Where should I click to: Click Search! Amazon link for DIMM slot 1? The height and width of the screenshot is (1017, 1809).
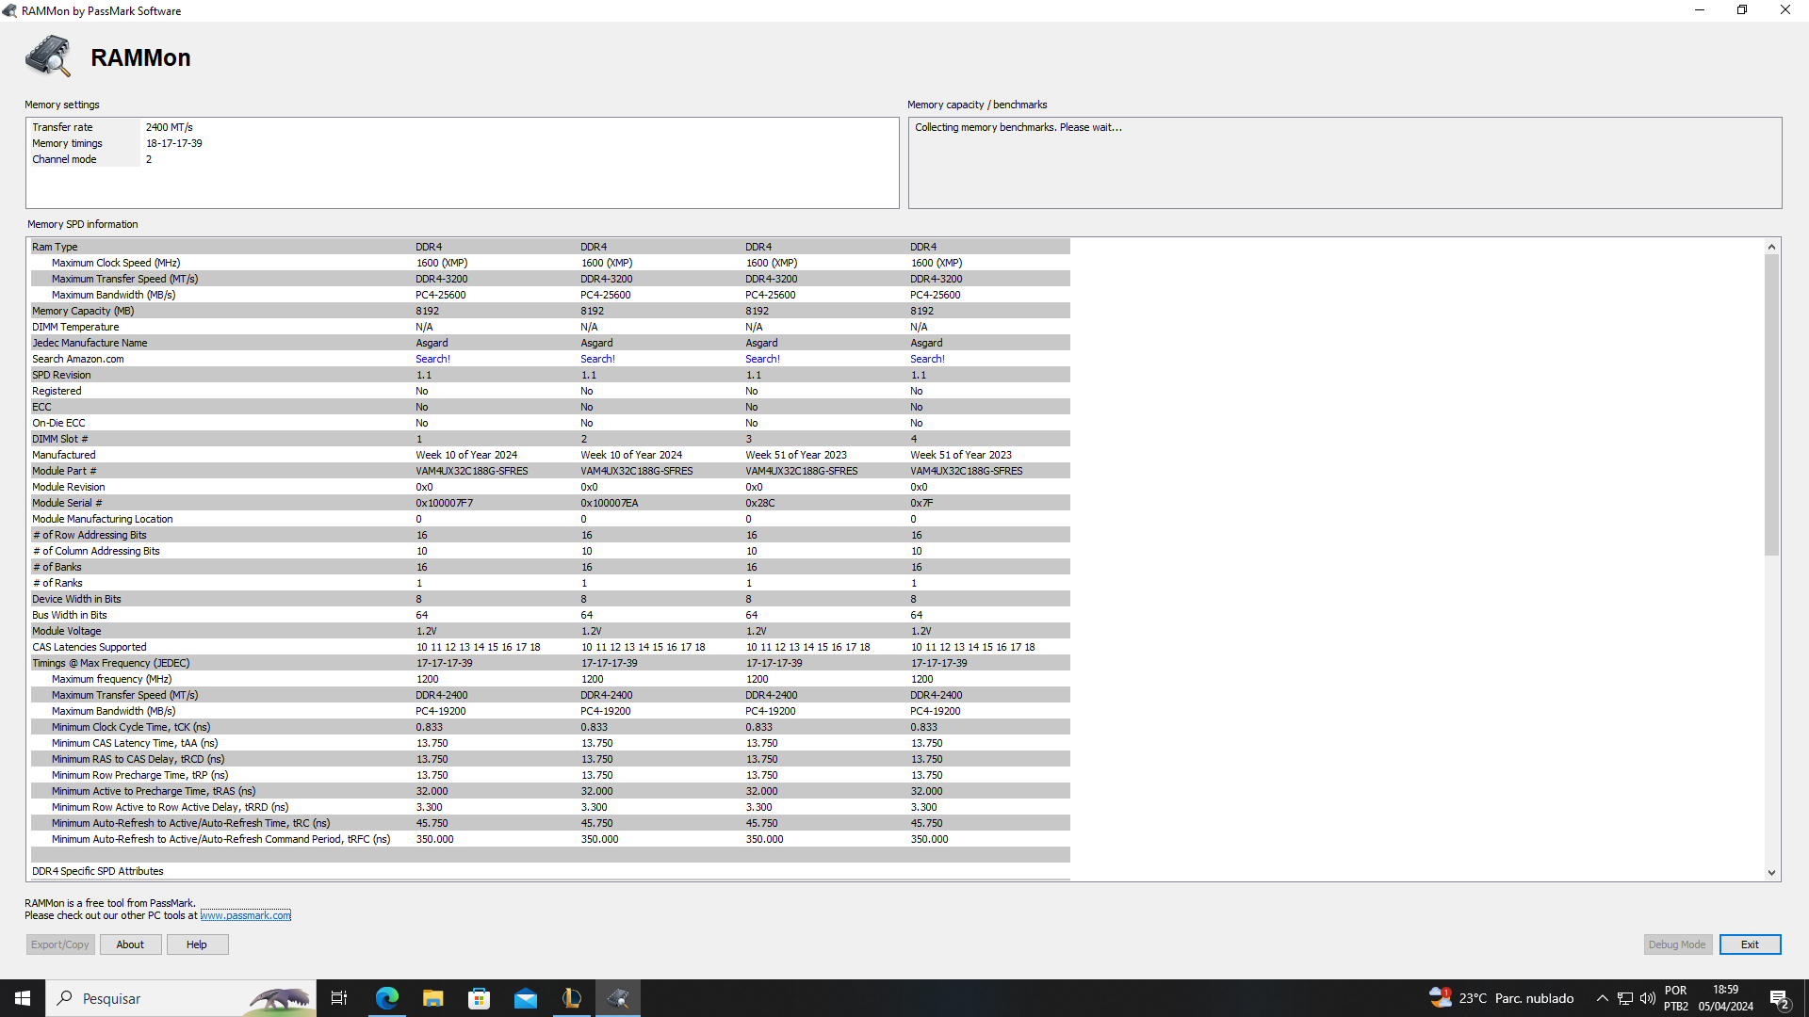point(432,359)
